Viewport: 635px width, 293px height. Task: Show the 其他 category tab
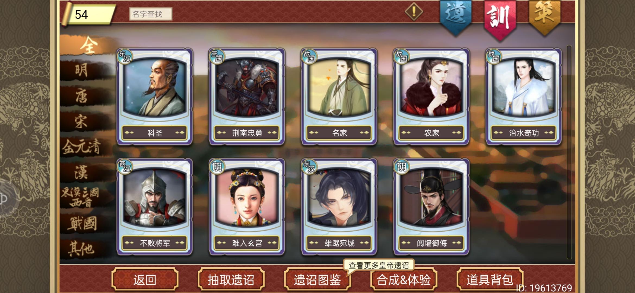81,249
